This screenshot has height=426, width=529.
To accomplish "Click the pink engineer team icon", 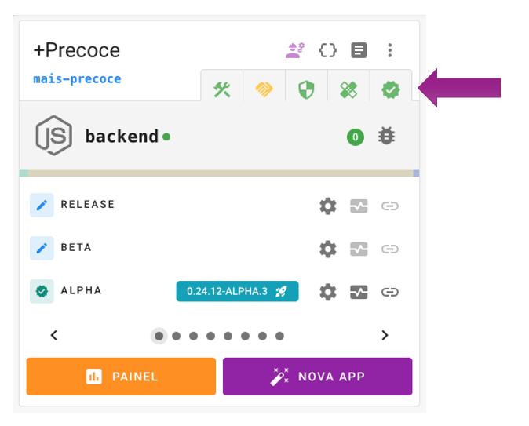I will (295, 50).
